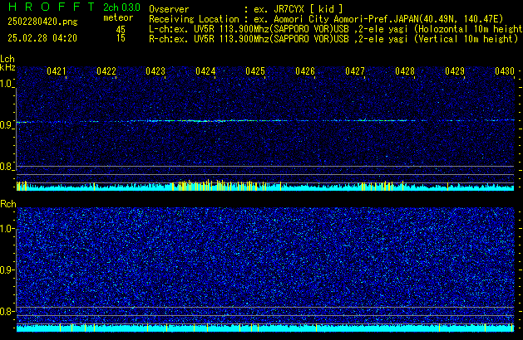Click the 0422 time marker
523x340 pixels.
(x=106, y=71)
